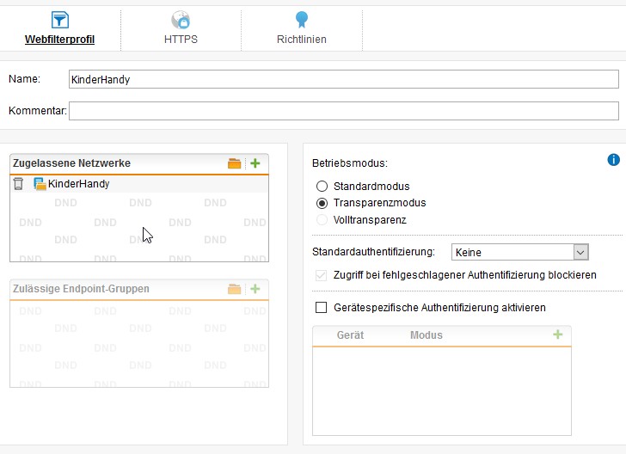Open the Standardauthentifizierung dropdown arrow
The width and height of the screenshot is (626, 454).
coord(581,252)
